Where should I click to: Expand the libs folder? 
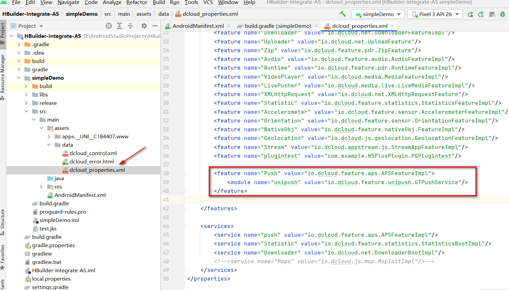click(26, 94)
